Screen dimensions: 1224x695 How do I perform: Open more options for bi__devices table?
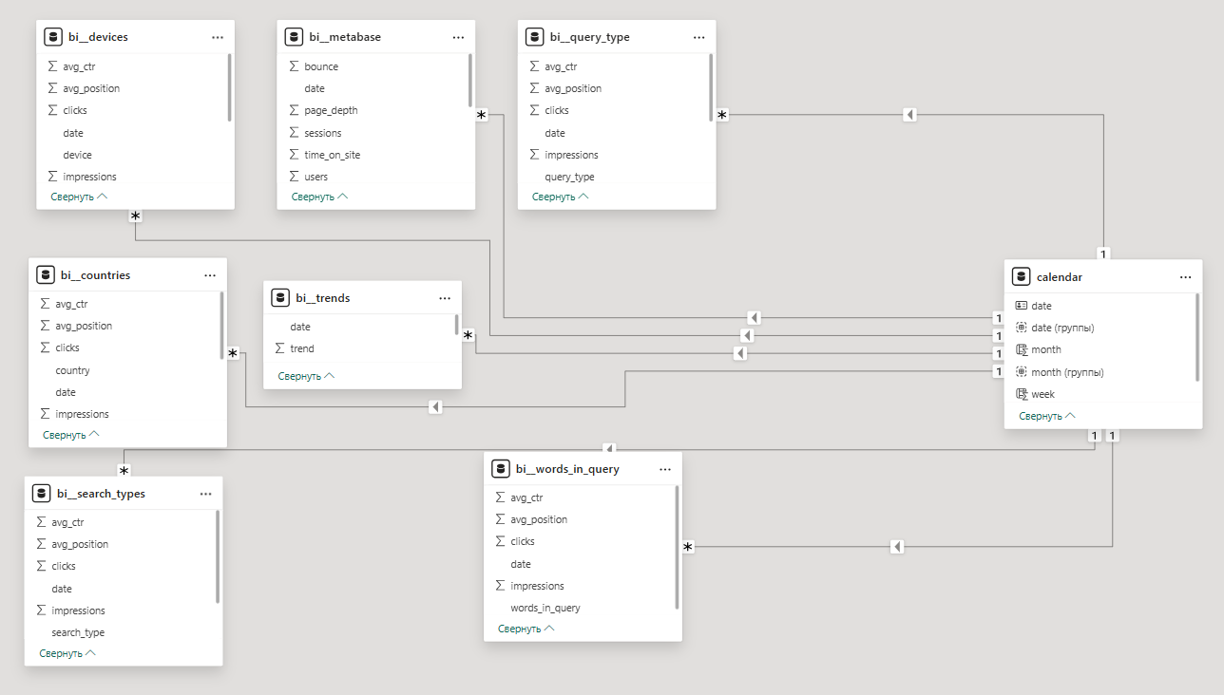pyautogui.click(x=218, y=37)
